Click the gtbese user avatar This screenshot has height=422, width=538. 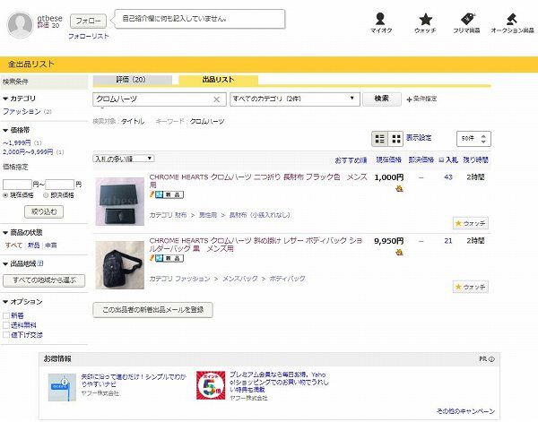(x=20, y=25)
